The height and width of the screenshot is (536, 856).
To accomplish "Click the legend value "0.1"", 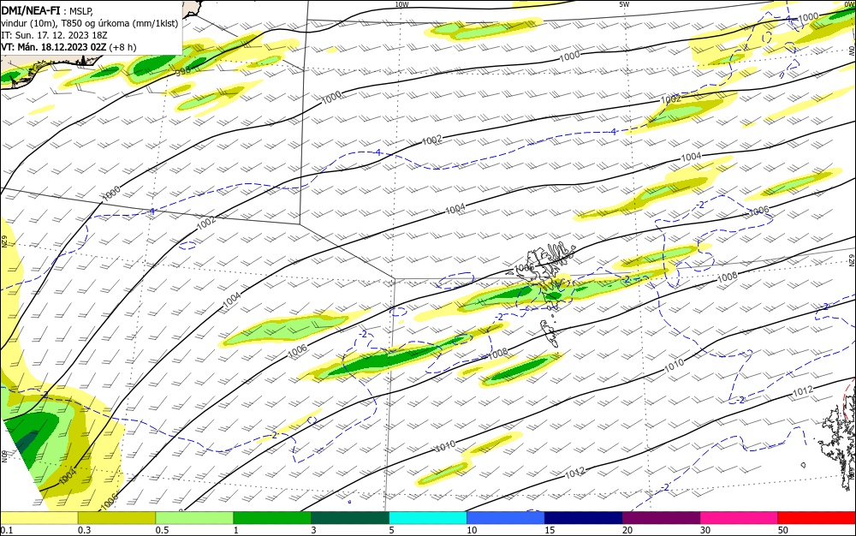I will point(7,530).
